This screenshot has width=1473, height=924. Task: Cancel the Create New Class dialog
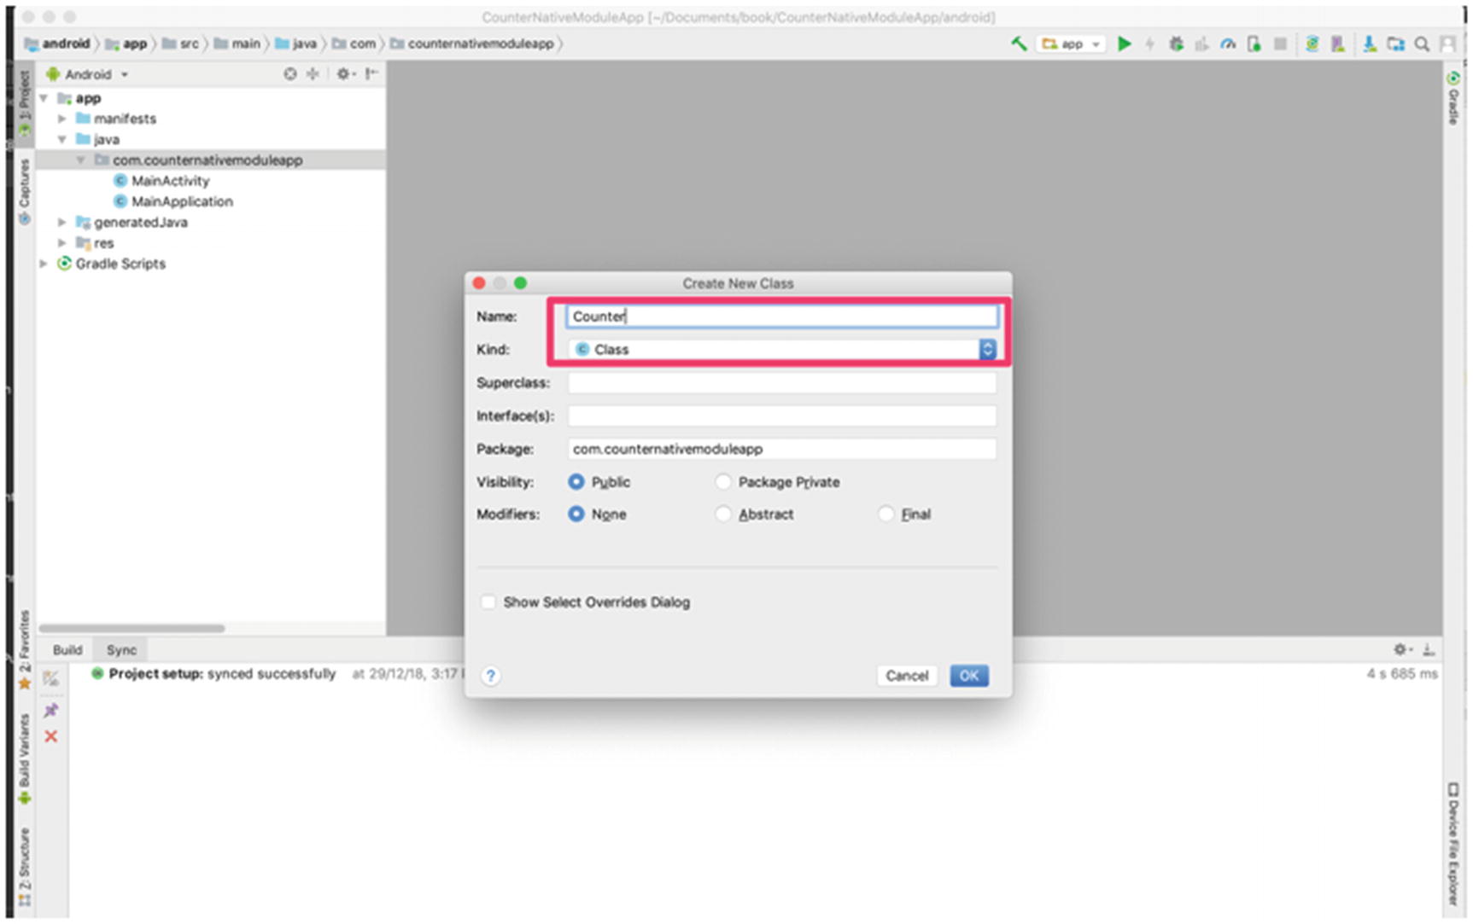tap(906, 676)
